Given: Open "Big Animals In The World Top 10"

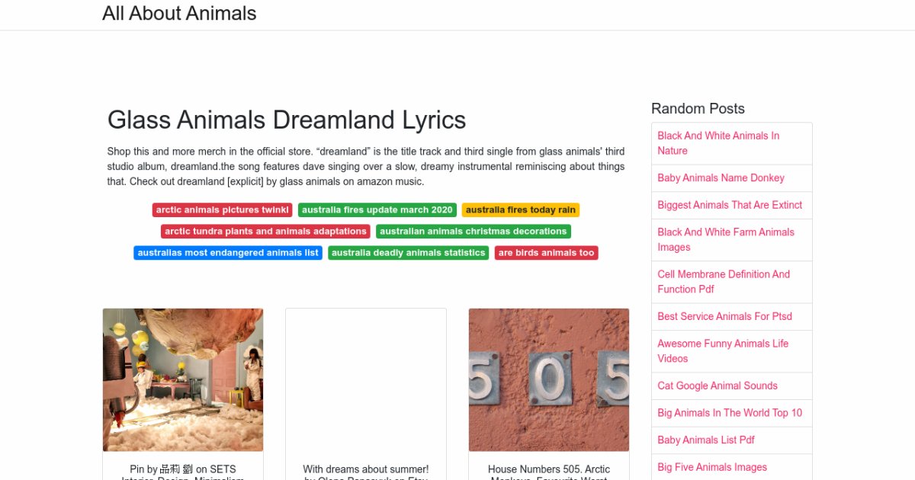Looking at the screenshot, I should pyautogui.click(x=730, y=412).
